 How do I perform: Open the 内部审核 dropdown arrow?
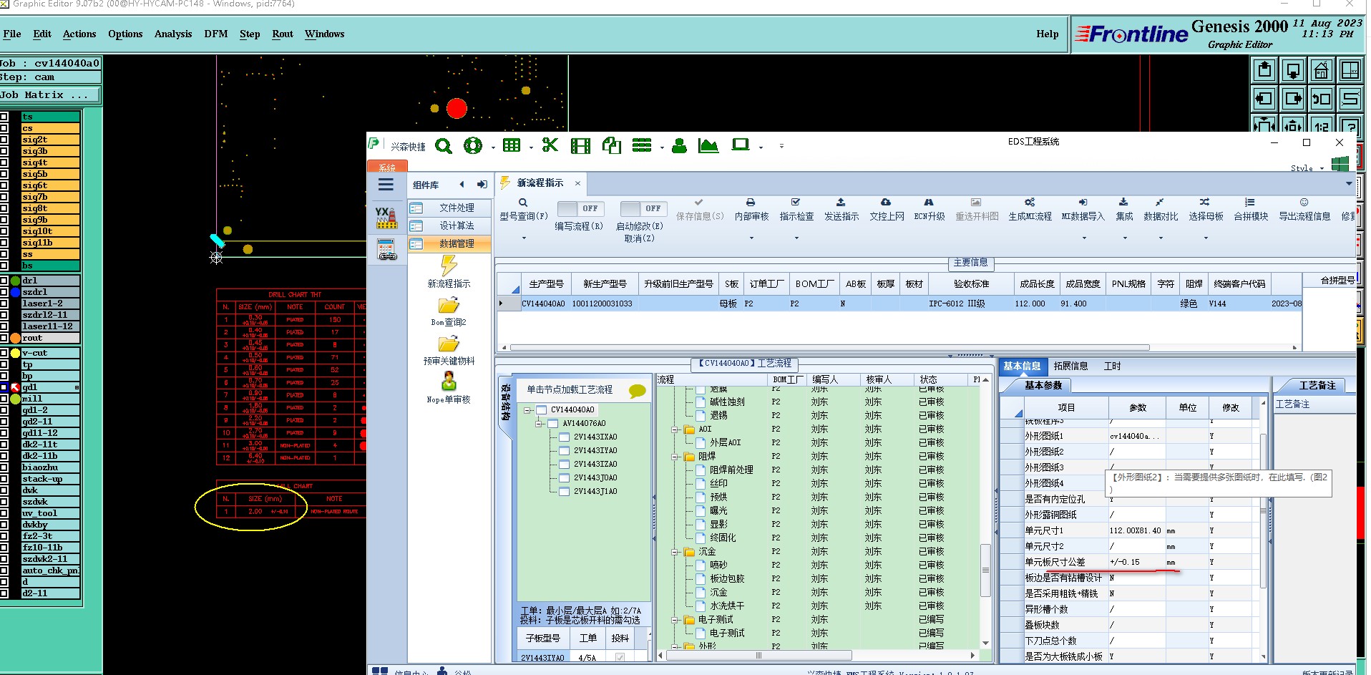[x=751, y=238]
